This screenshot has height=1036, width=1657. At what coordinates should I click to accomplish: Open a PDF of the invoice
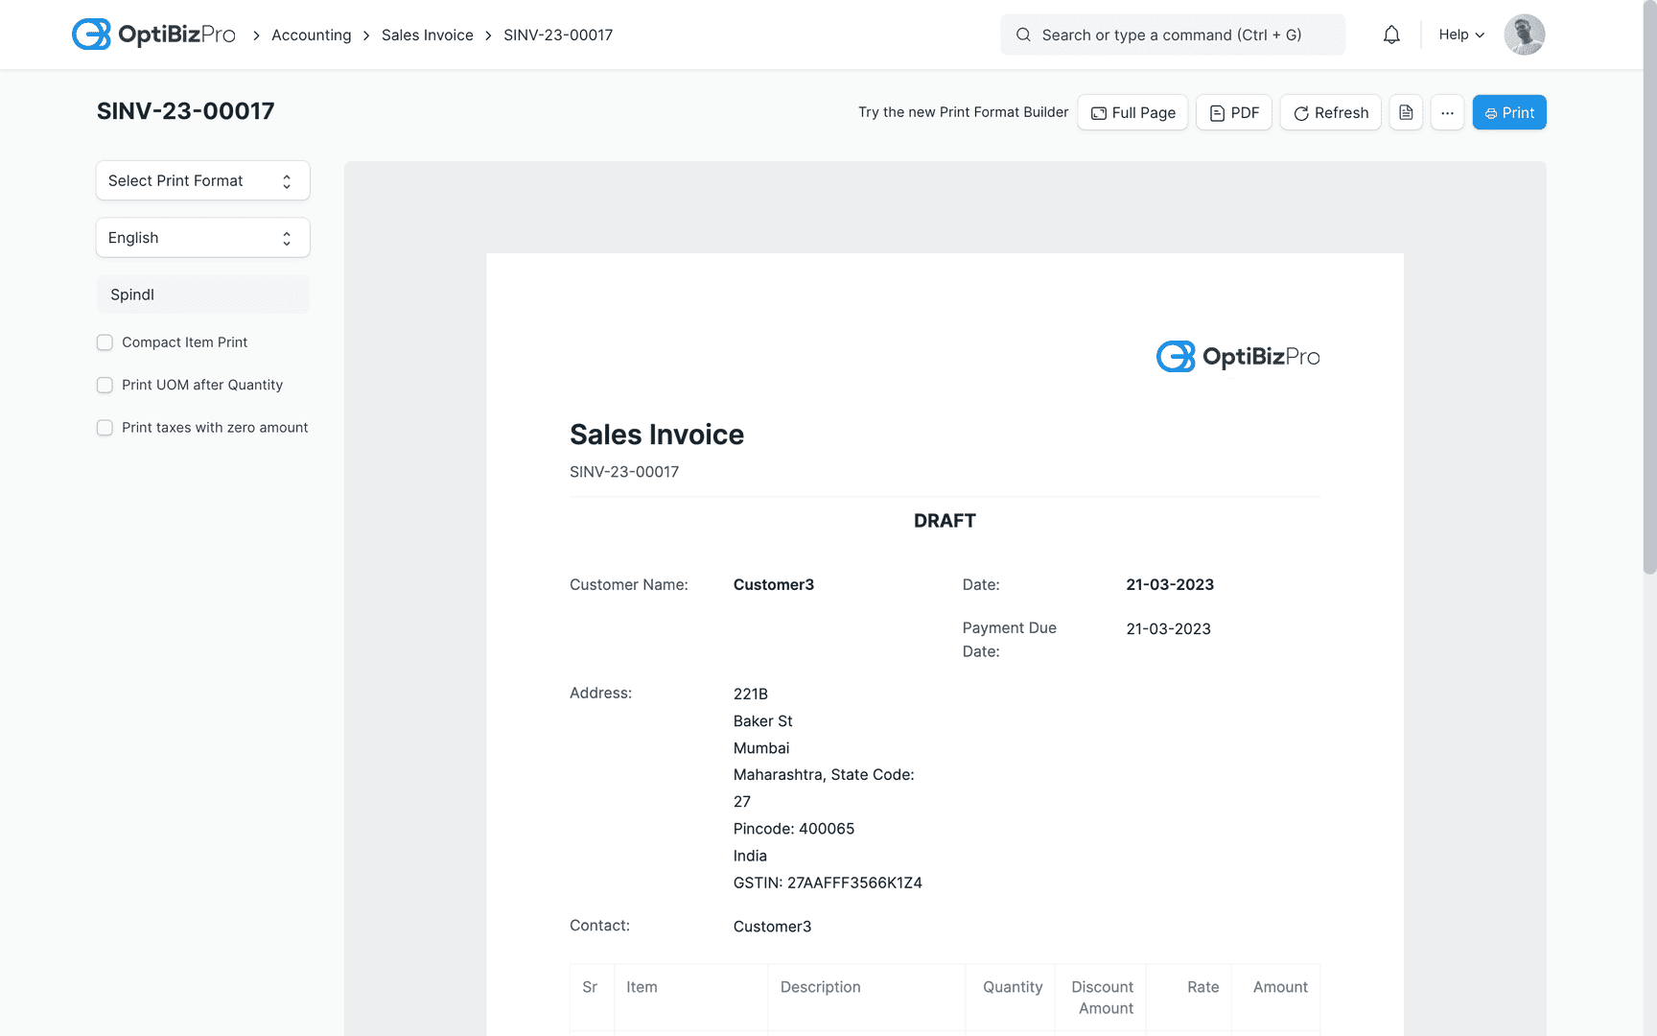coord(1233,112)
